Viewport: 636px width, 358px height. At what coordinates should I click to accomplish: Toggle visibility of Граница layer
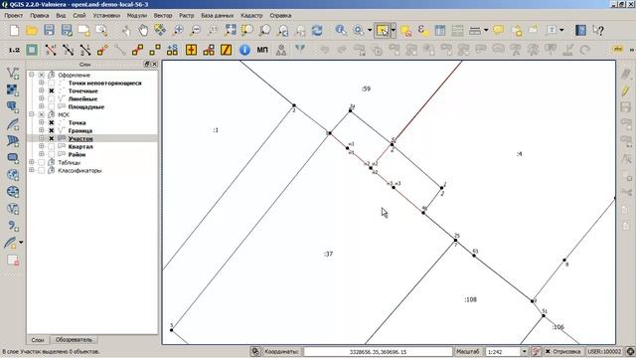click(x=52, y=130)
